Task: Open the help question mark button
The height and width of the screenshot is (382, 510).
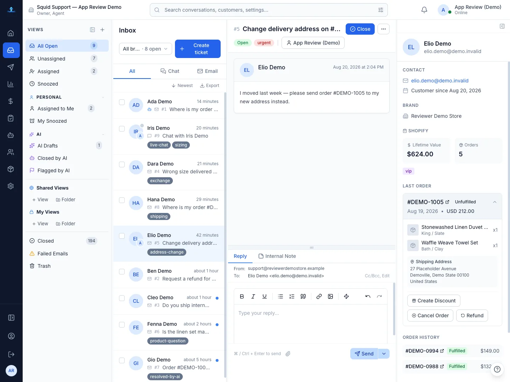Action: pyautogui.click(x=497, y=369)
